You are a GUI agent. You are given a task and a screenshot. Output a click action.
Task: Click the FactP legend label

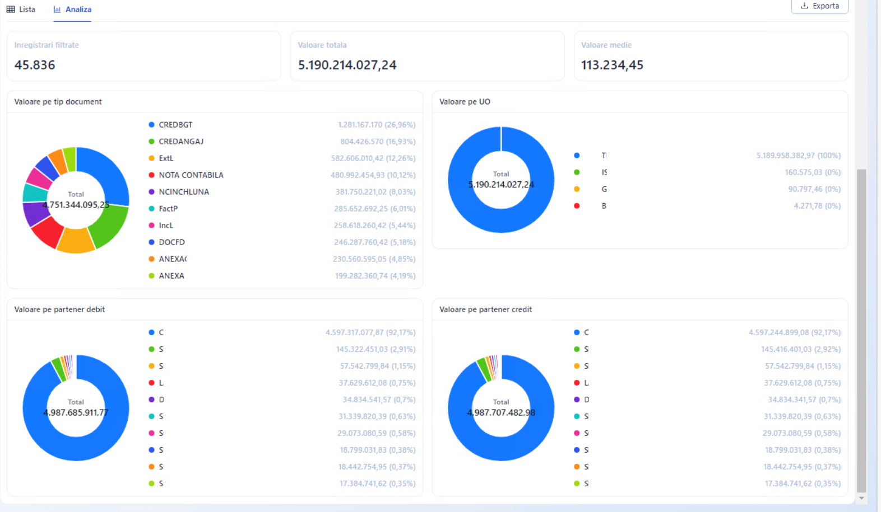168,209
